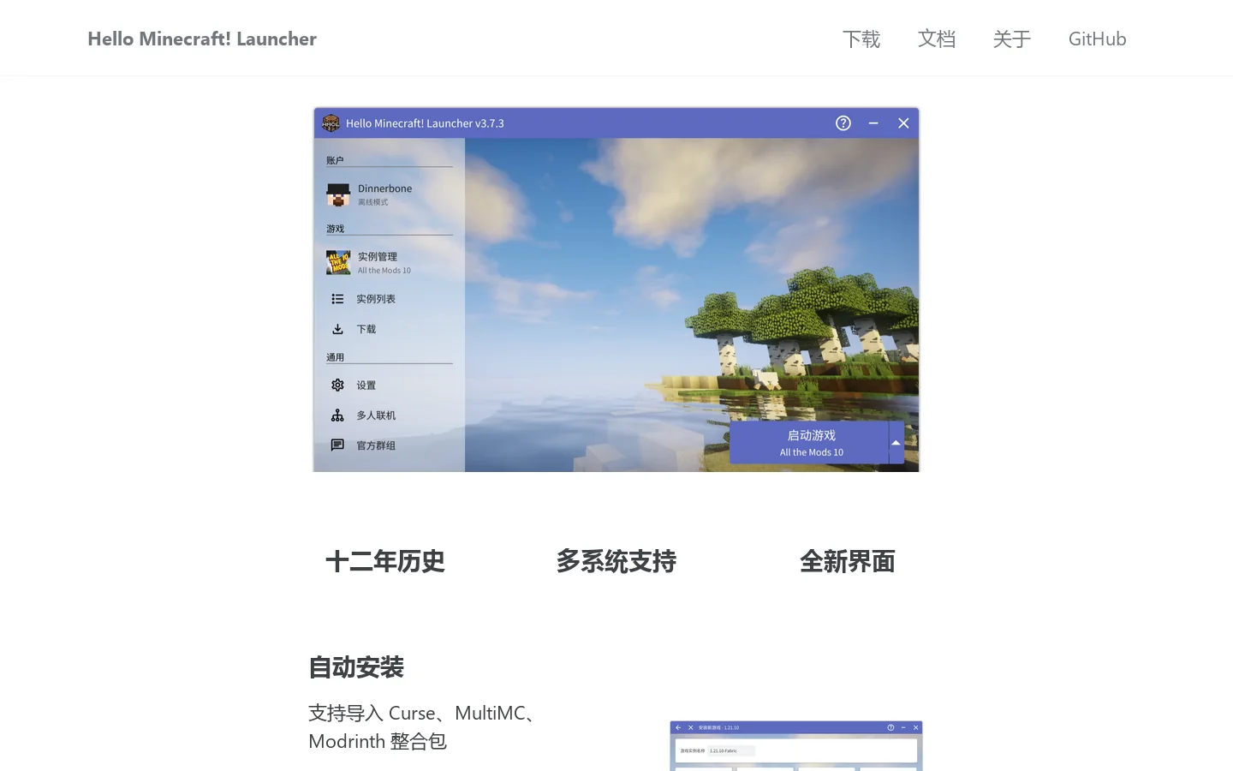Select the 多人联机 label
The width and height of the screenshot is (1233, 771).
click(376, 415)
